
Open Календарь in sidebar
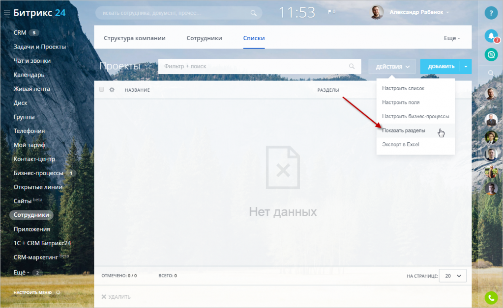pyautogui.click(x=29, y=75)
